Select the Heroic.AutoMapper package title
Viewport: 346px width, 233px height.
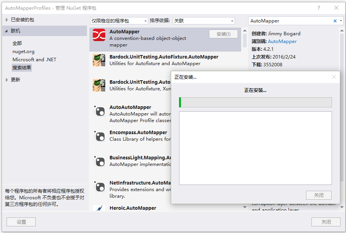(x=133, y=208)
